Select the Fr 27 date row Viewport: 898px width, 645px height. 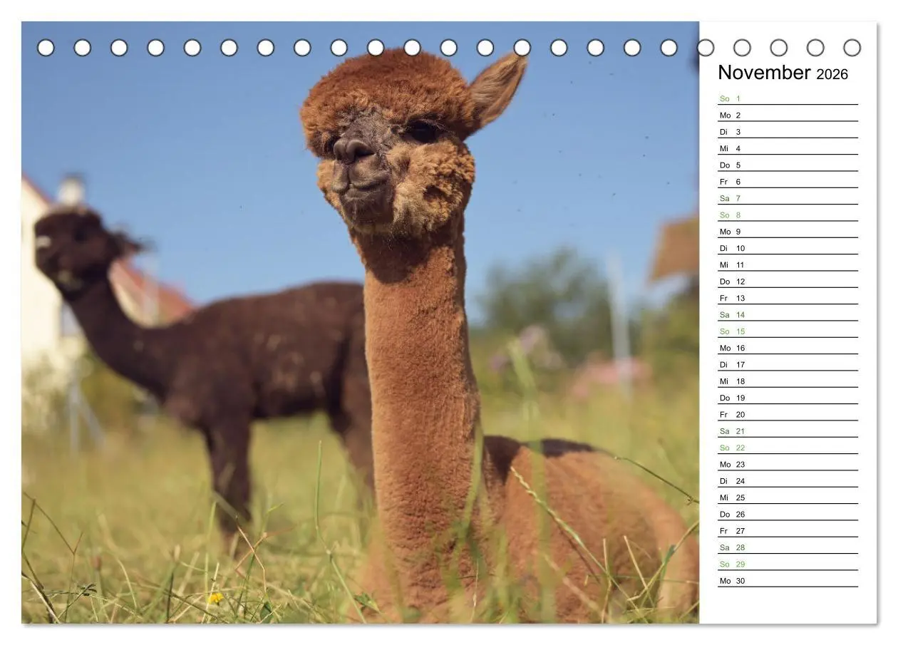click(788, 531)
